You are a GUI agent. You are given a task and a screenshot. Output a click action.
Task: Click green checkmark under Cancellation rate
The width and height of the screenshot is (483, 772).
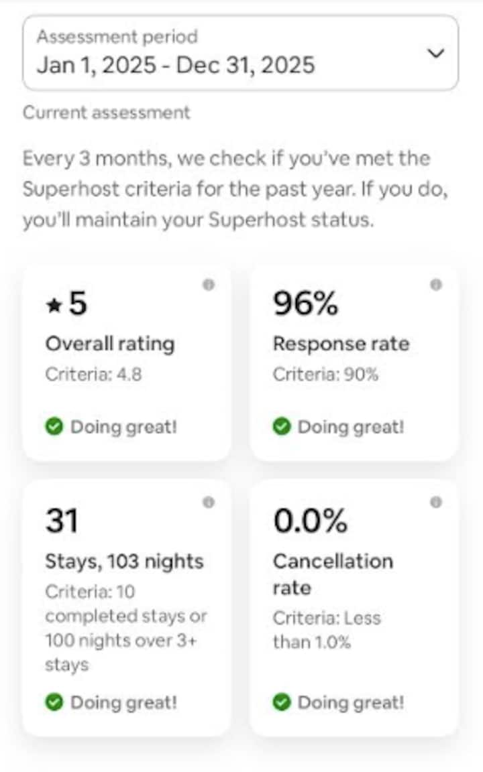click(282, 702)
